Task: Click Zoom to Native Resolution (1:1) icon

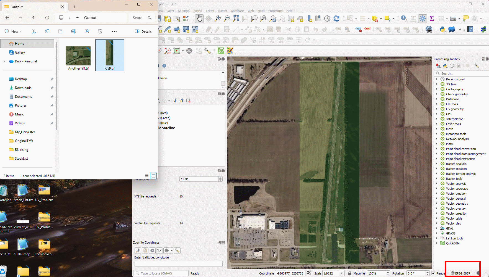Action: click(263, 19)
